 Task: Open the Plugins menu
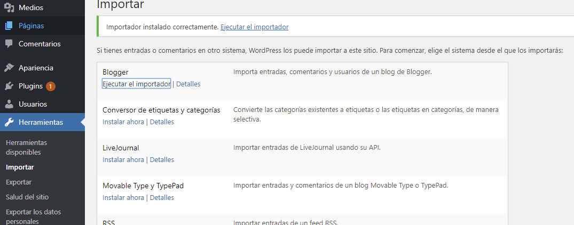[43, 86]
